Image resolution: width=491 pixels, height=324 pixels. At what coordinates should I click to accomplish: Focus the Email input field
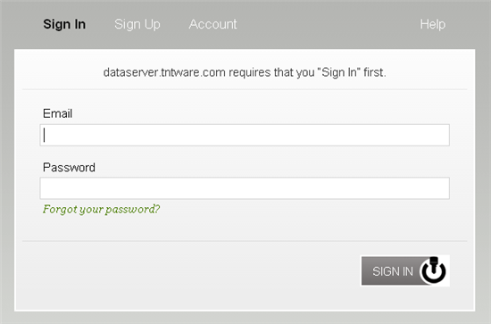click(245, 136)
